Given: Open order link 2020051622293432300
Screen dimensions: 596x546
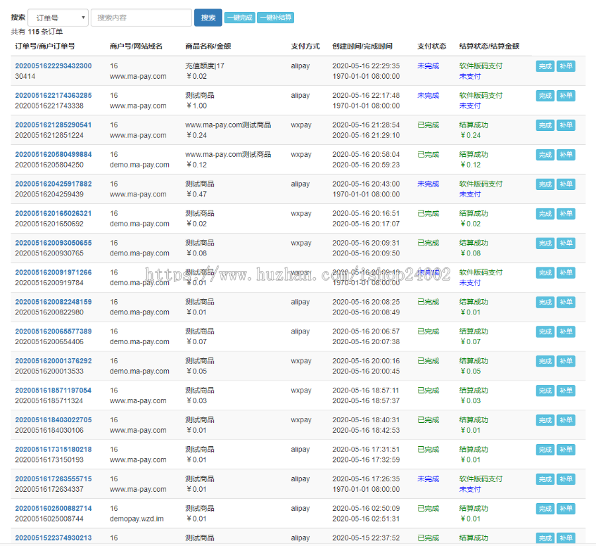Looking at the screenshot, I should [54, 66].
